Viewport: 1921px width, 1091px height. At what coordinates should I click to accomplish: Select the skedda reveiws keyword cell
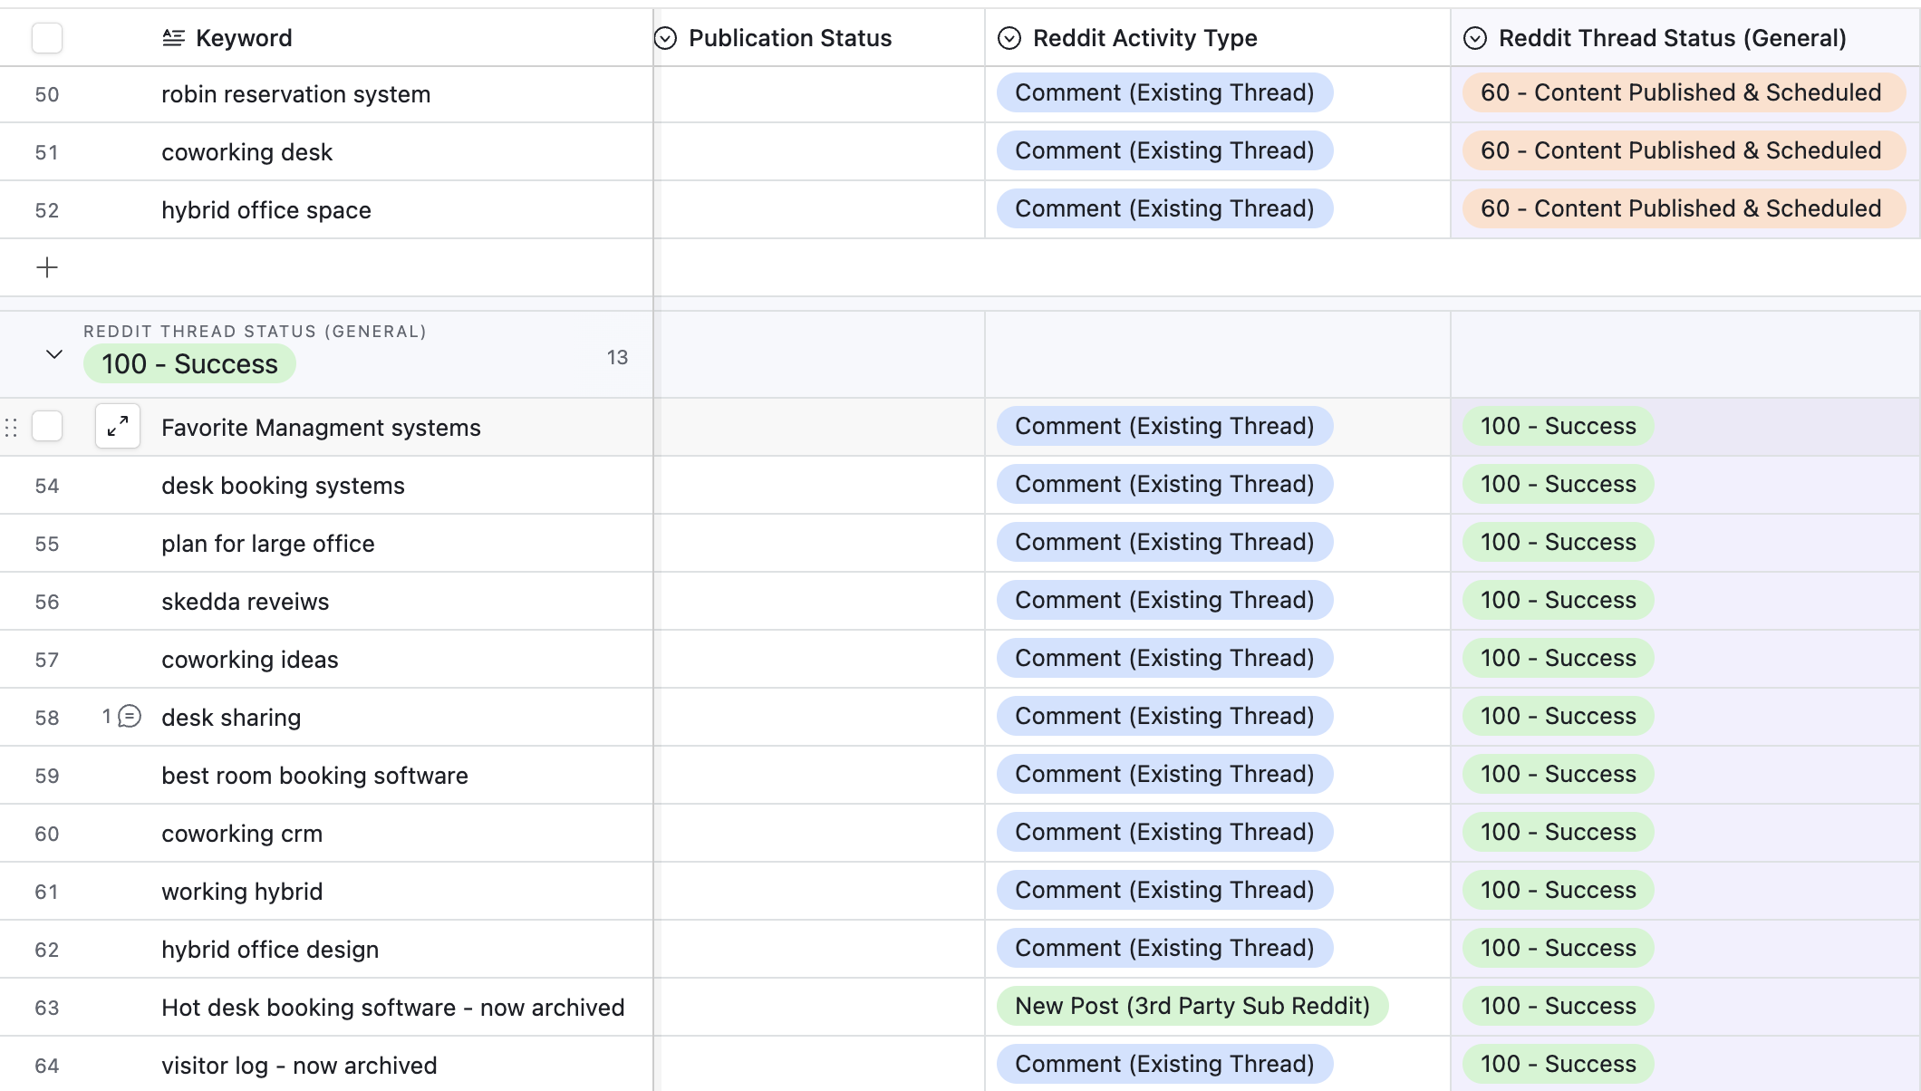pos(246,602)
